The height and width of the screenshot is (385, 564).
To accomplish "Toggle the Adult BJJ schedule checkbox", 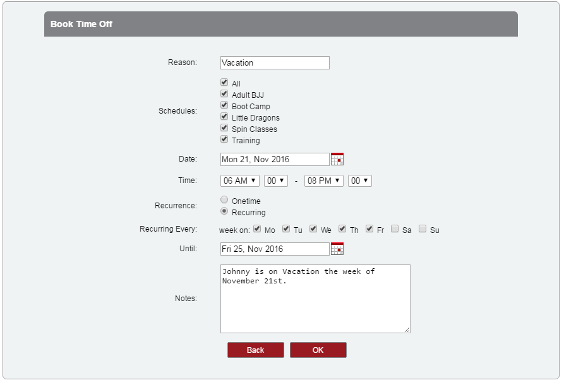I will pyautogui.click(x=224, y=94).
